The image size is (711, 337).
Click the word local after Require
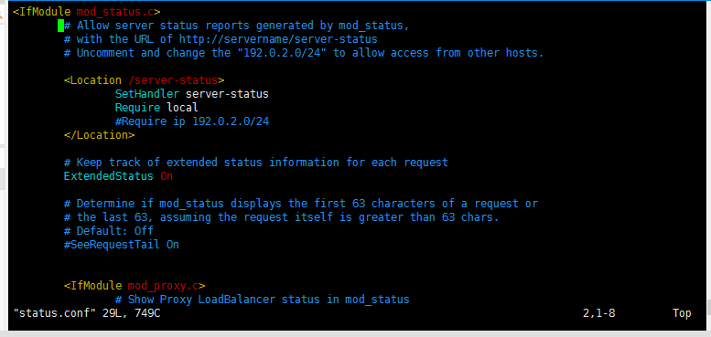coord(182,108)
